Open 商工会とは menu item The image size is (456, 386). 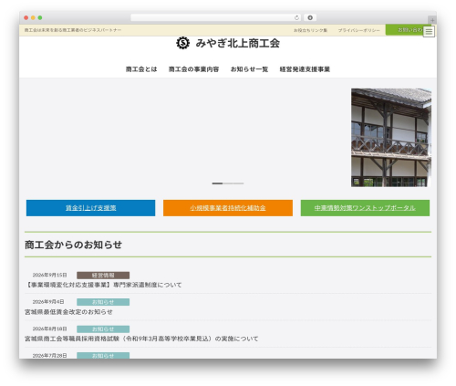click(141, 69)
